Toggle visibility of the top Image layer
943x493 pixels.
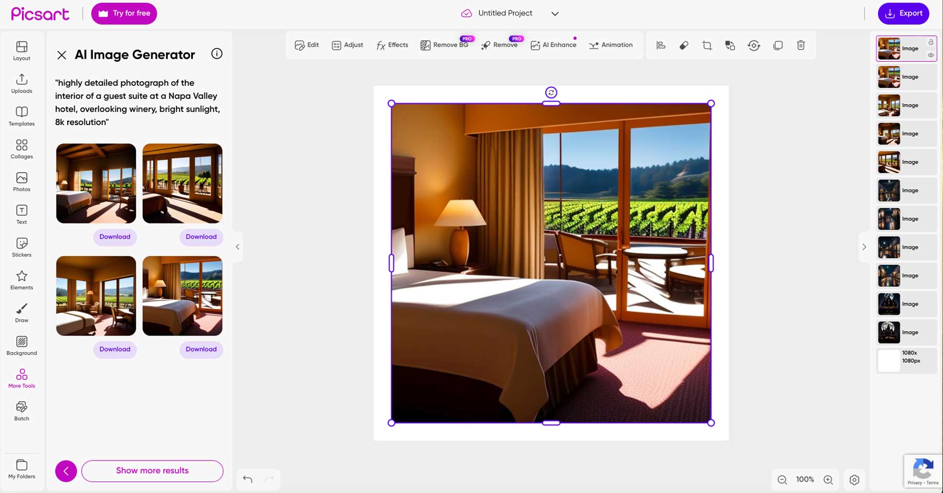[931, 55]
